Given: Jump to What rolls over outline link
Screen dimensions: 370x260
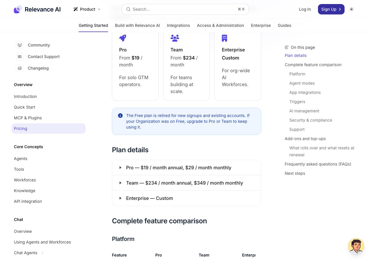Looking at the screenshot, I should [x=322, y=151].
